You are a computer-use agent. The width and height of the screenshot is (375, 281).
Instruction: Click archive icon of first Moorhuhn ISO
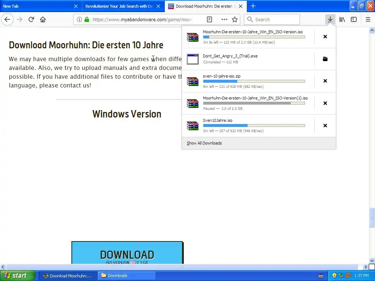(193, 37)
